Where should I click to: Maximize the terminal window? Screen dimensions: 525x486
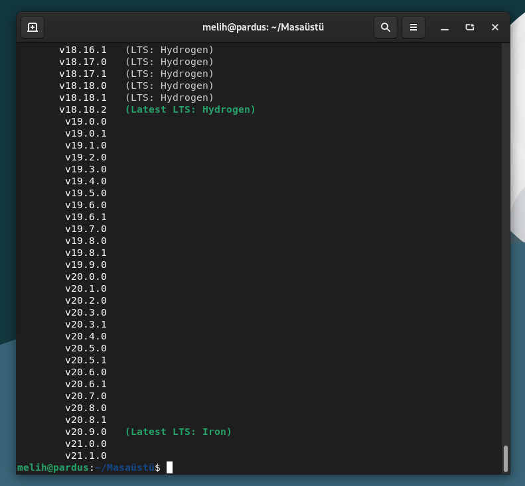470,27
